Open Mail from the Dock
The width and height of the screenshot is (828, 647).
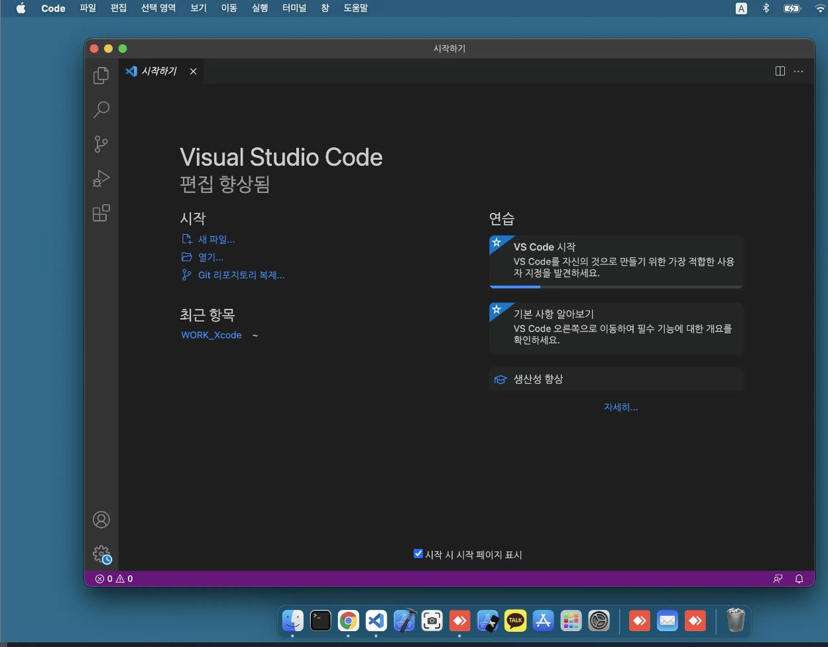(x=668, y=620)
